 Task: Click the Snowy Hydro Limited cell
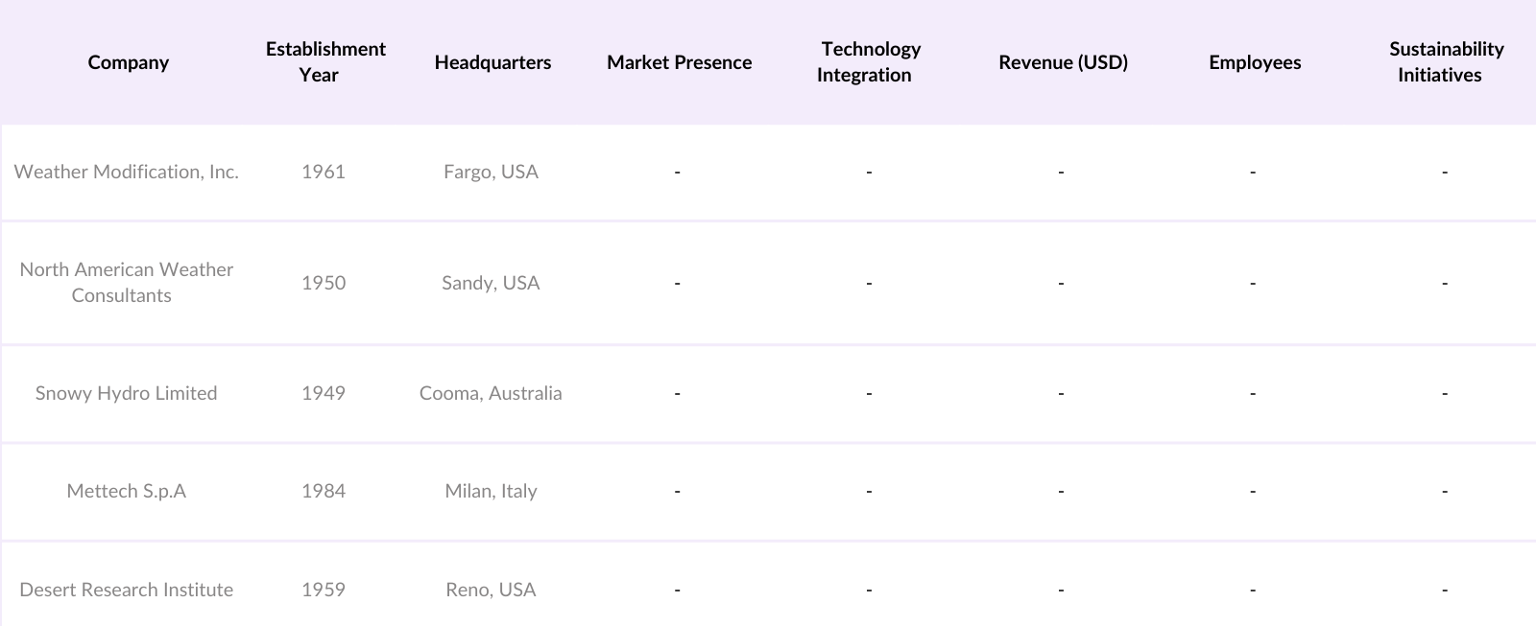coord(126,393)
